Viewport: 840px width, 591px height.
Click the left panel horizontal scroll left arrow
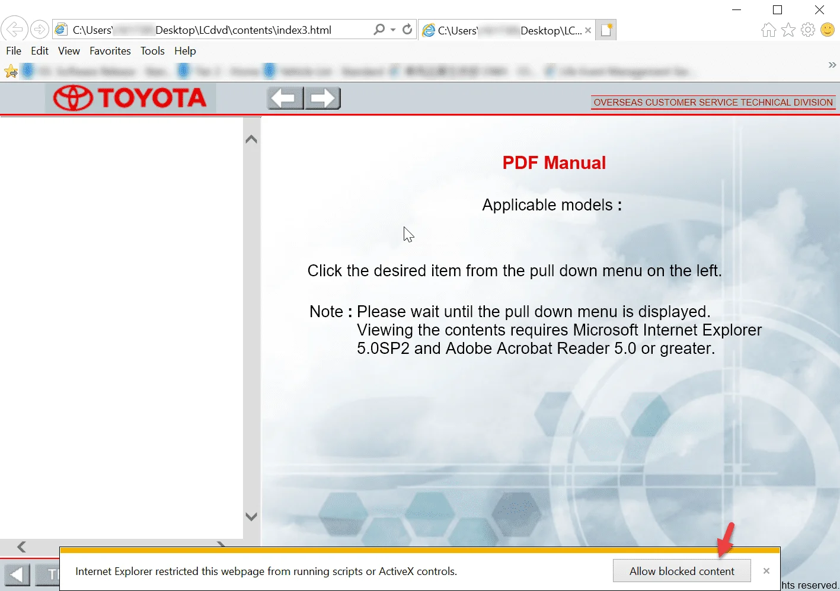coord(22,547)
